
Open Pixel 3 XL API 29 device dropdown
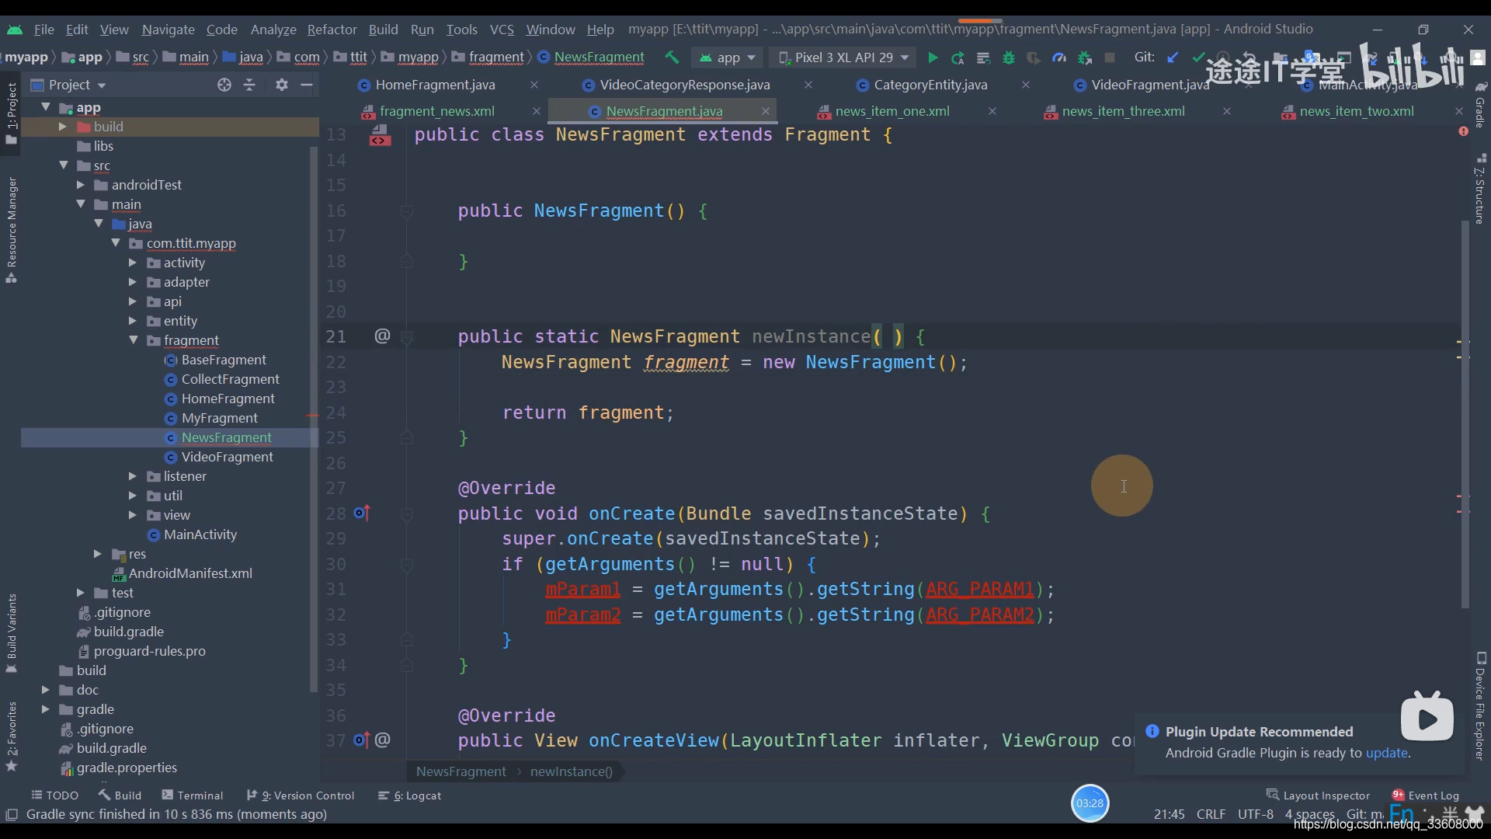pyautogui.click(x=843, y=57)
